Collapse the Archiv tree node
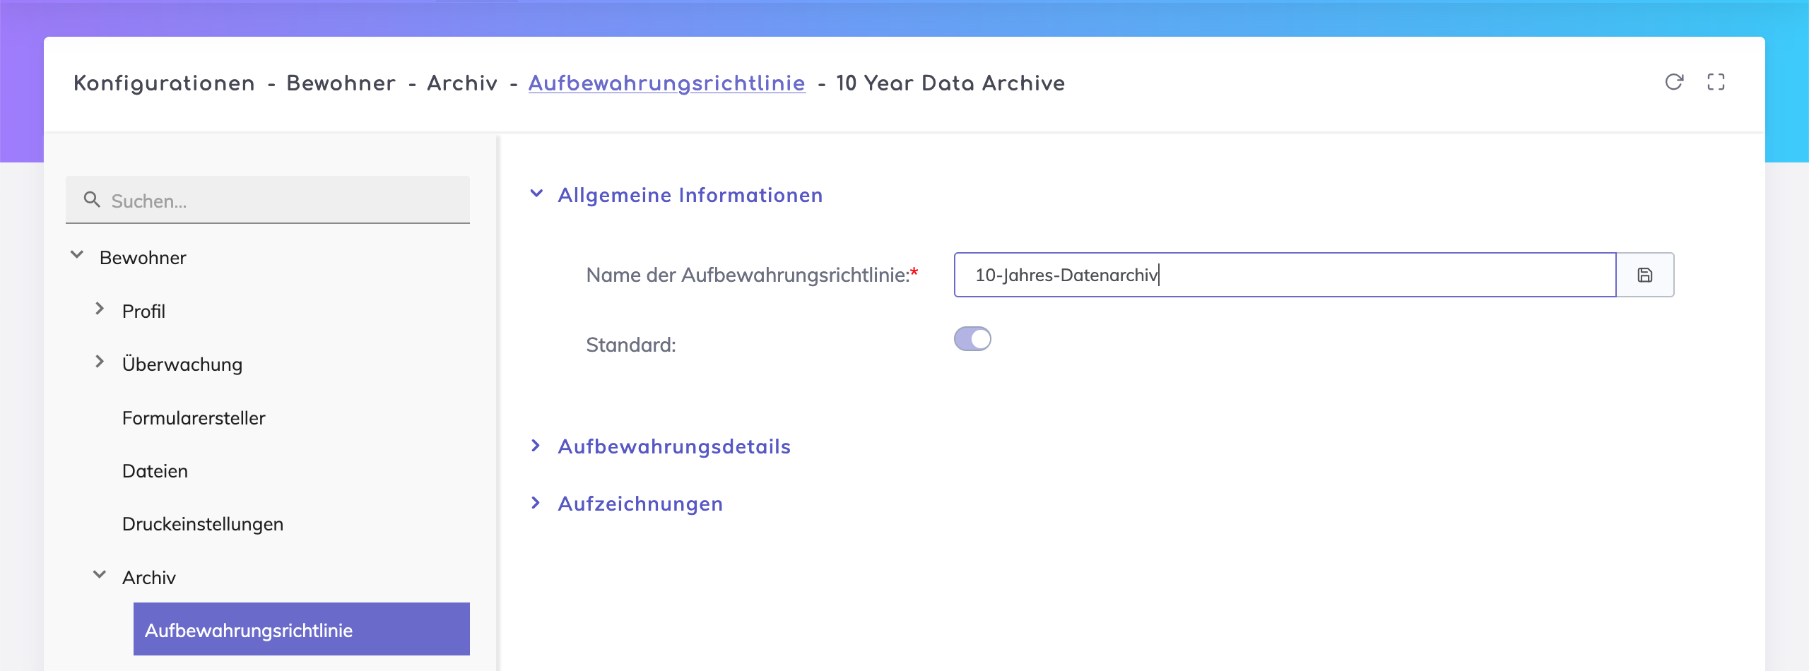1809x671 pixels. 100,576
